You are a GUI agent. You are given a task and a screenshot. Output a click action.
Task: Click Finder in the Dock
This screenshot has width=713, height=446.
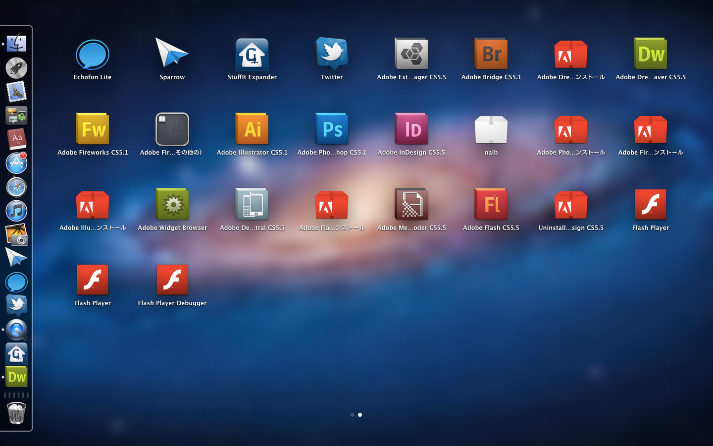(16, 43)
